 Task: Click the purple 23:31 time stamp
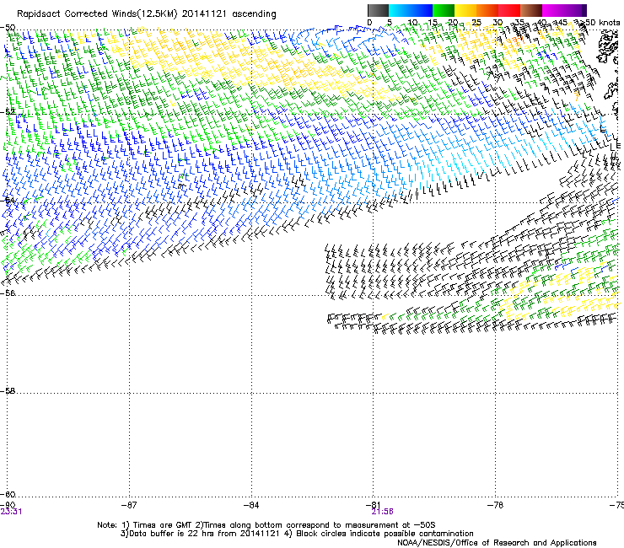(x=11, y=512)
